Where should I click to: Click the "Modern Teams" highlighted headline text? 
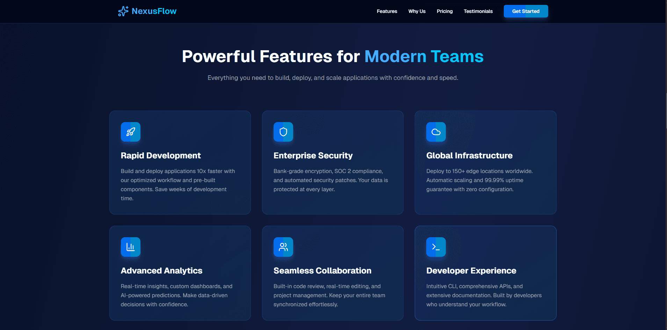click(x=423, y=57)
